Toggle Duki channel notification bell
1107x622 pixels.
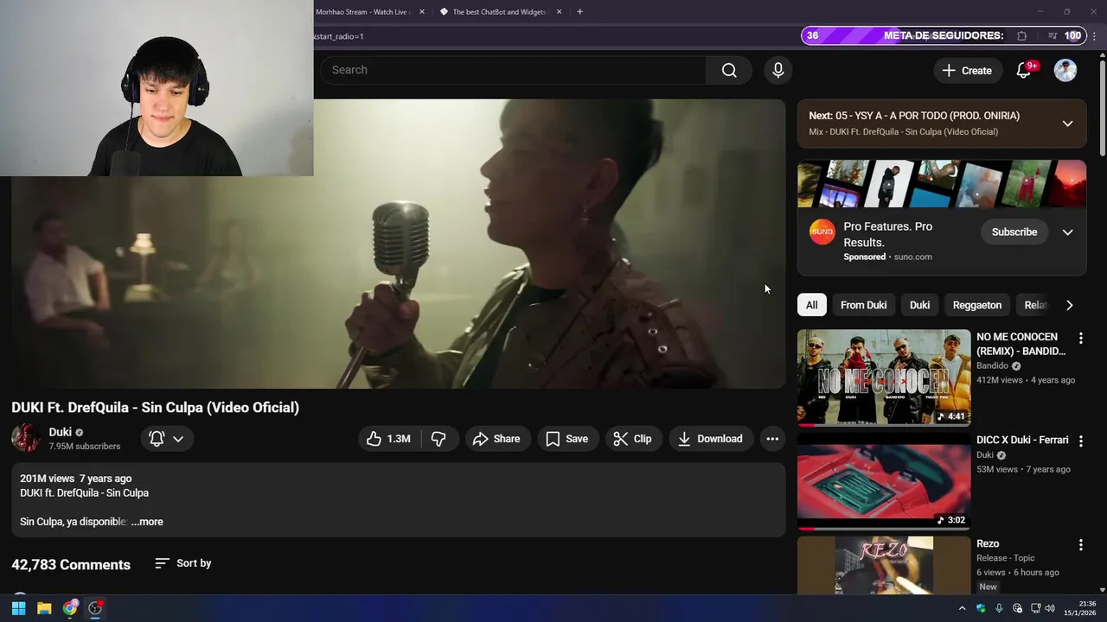click(x=157, y=439)
